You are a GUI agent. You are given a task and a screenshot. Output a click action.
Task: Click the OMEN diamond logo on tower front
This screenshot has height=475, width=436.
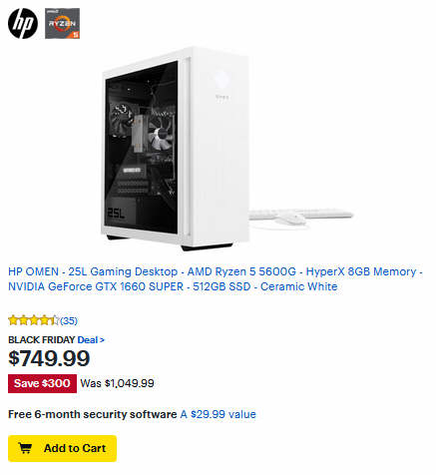(221, 79)
